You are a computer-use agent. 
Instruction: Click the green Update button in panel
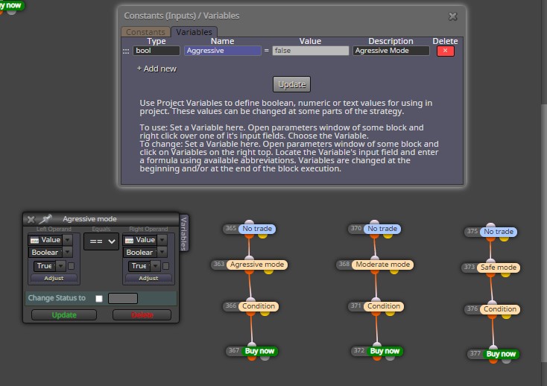pyautogui.click(x=64, y=315)
